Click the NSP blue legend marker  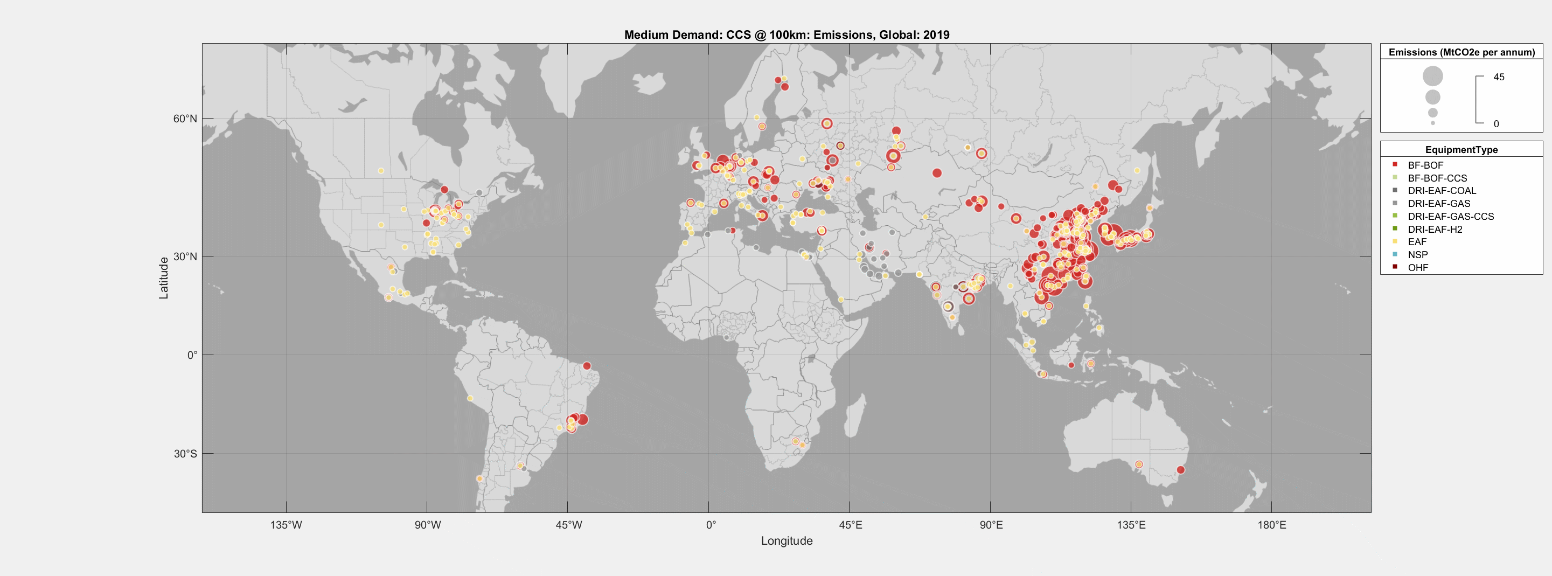point(1395,254)
